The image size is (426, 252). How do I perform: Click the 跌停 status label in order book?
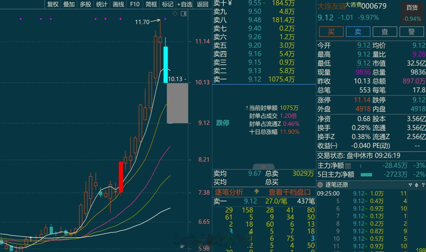coord(223,123)
